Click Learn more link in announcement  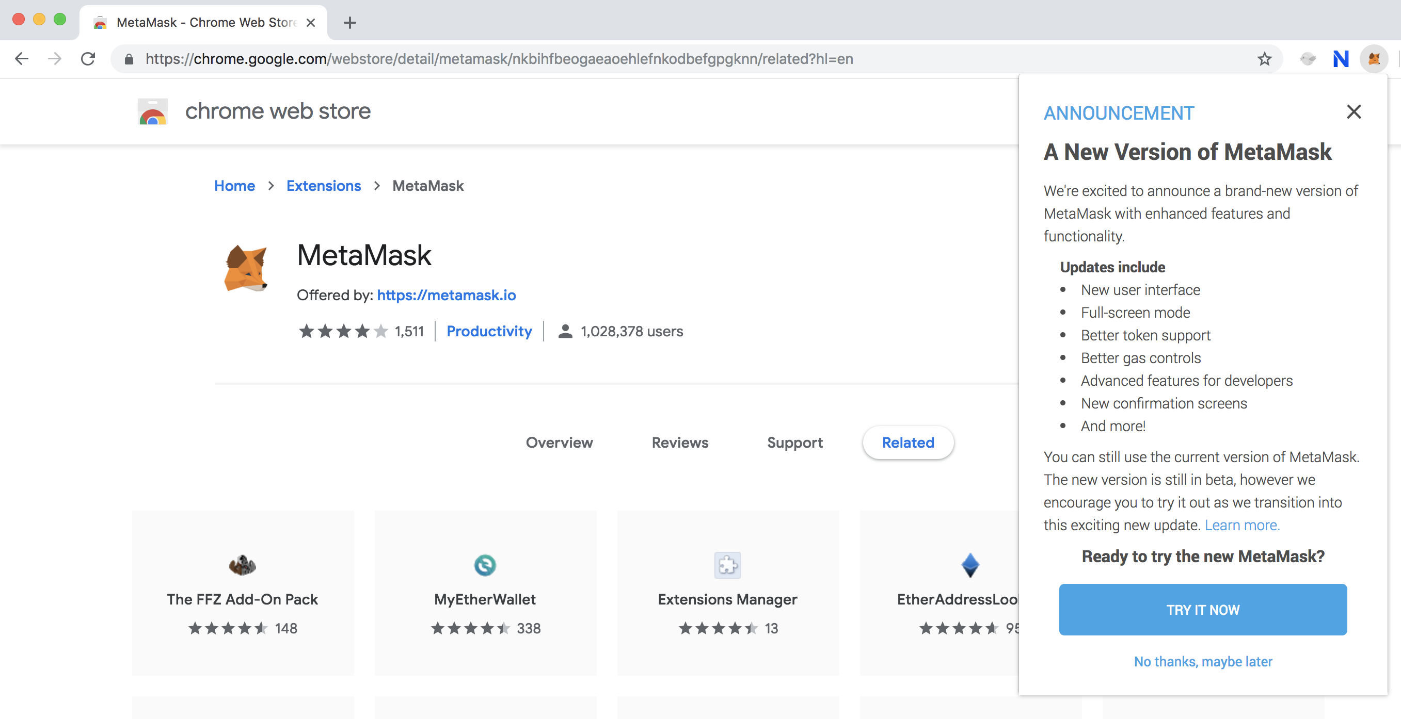pos(1242,525)
